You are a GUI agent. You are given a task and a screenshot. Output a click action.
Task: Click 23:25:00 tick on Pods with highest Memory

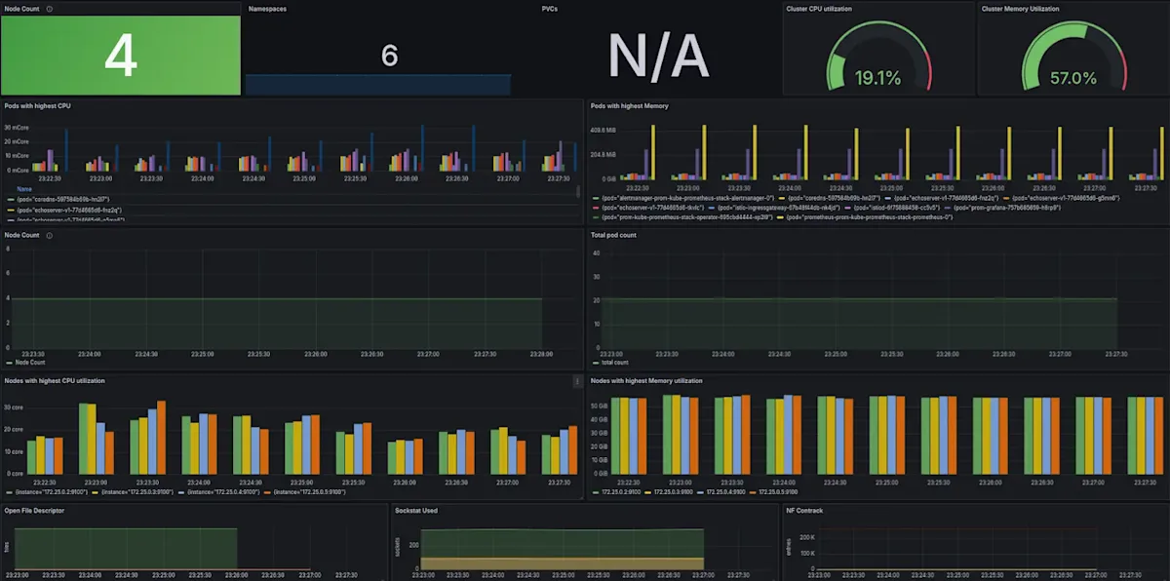click(889, 187)
